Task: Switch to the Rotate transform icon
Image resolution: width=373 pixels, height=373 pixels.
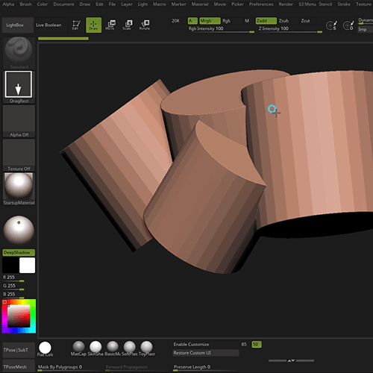Action: coord(145,25)
